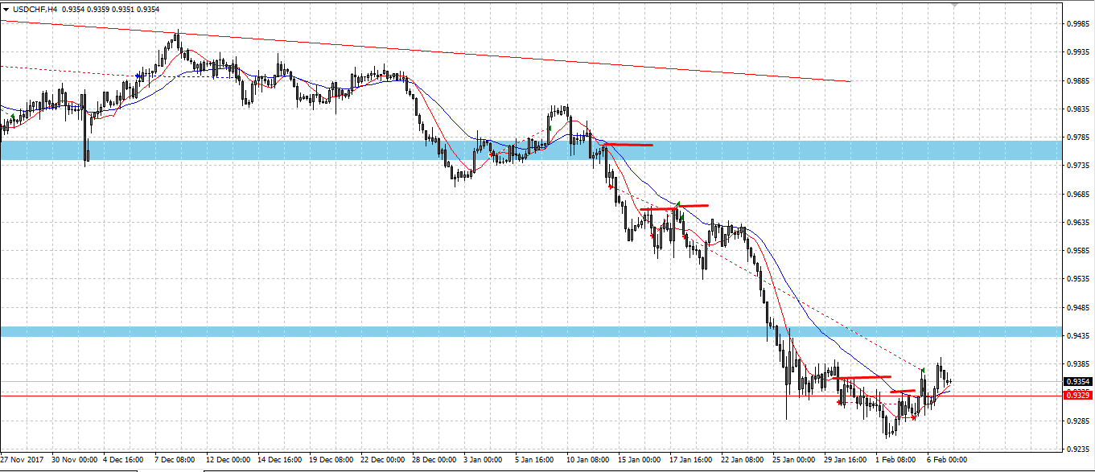Select the blue buy arrow near 7 Dec
Screen dimensions: 1095x472
pos(138,76)
